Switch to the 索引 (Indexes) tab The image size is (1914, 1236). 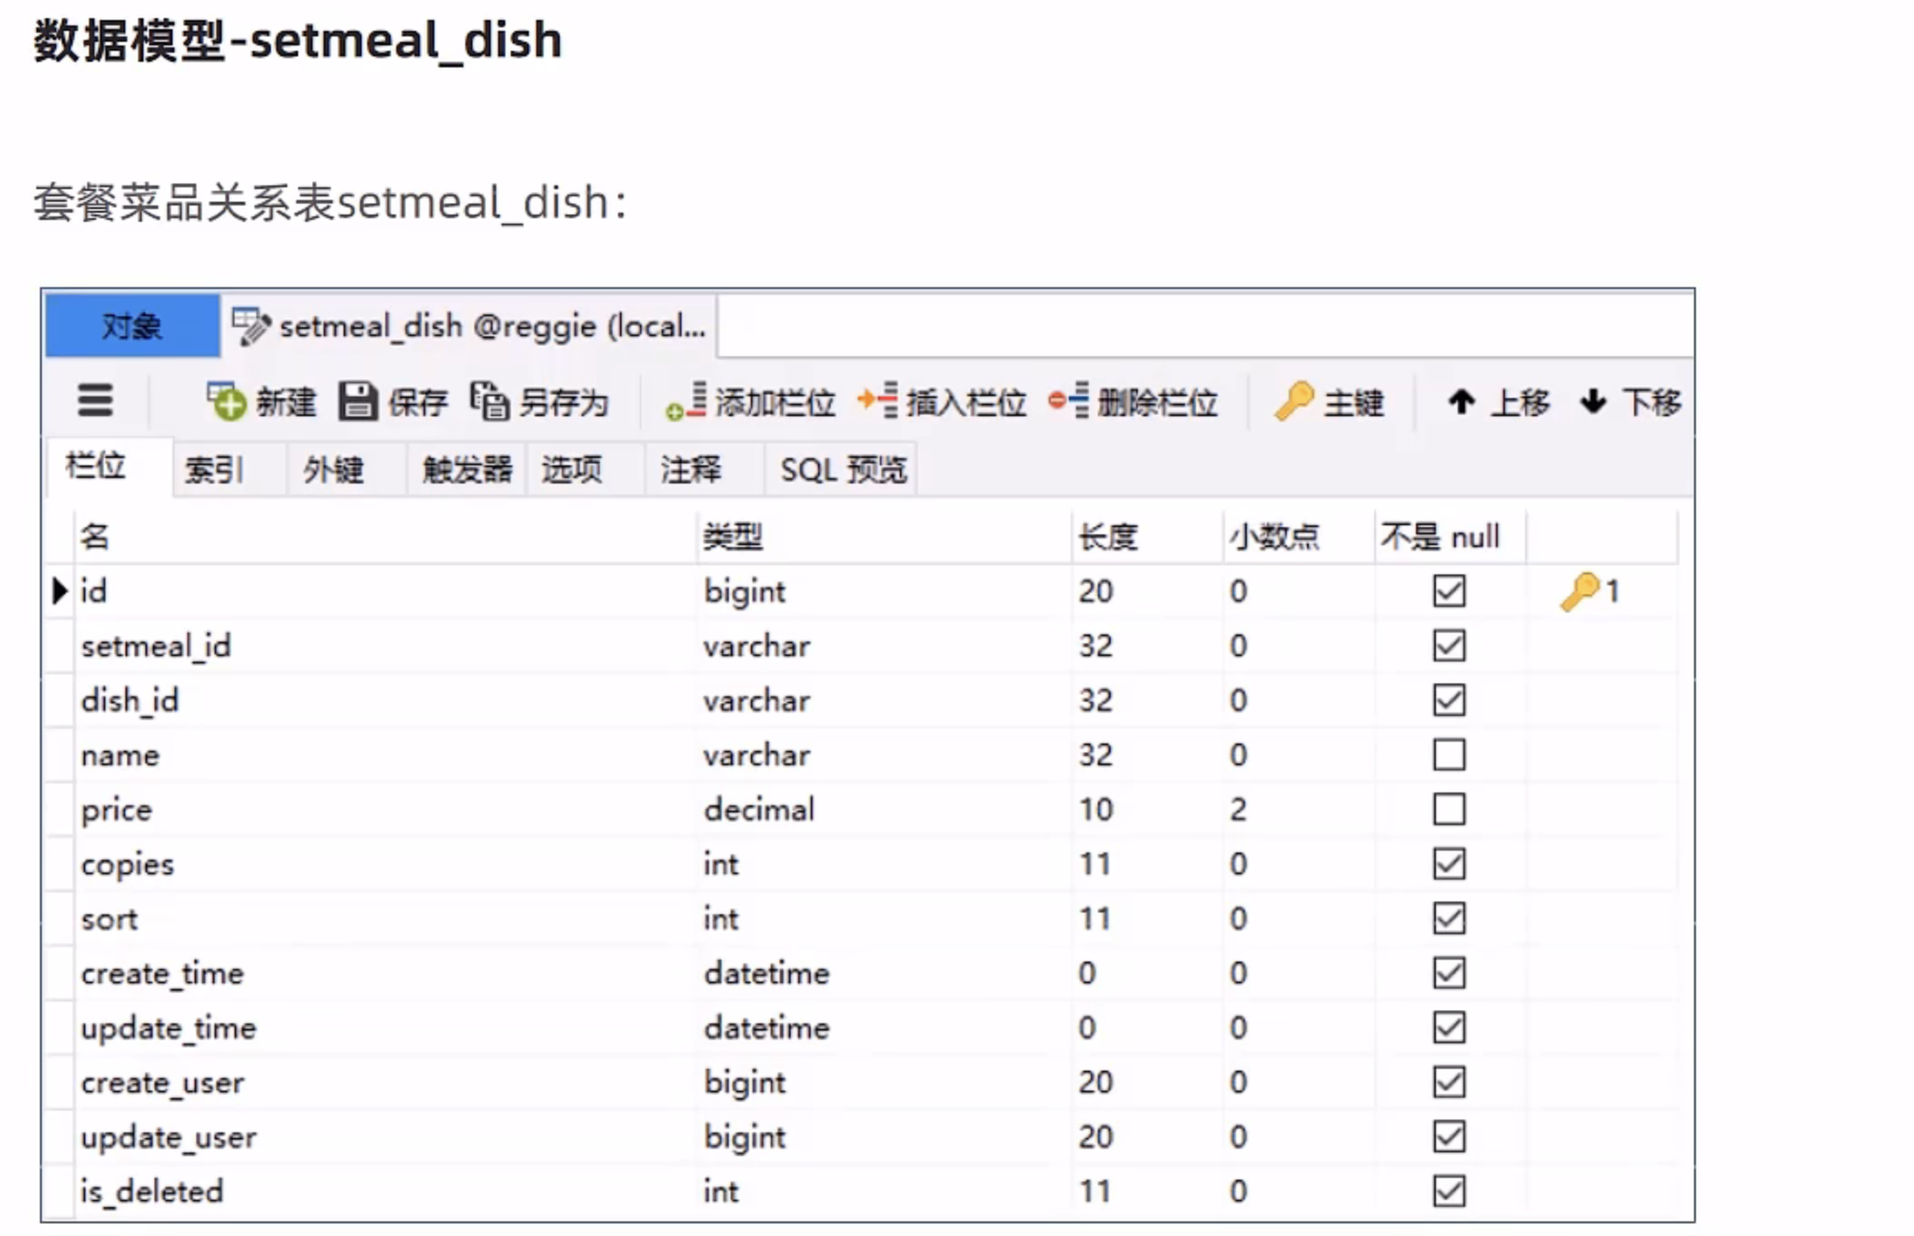coord(214,470)
